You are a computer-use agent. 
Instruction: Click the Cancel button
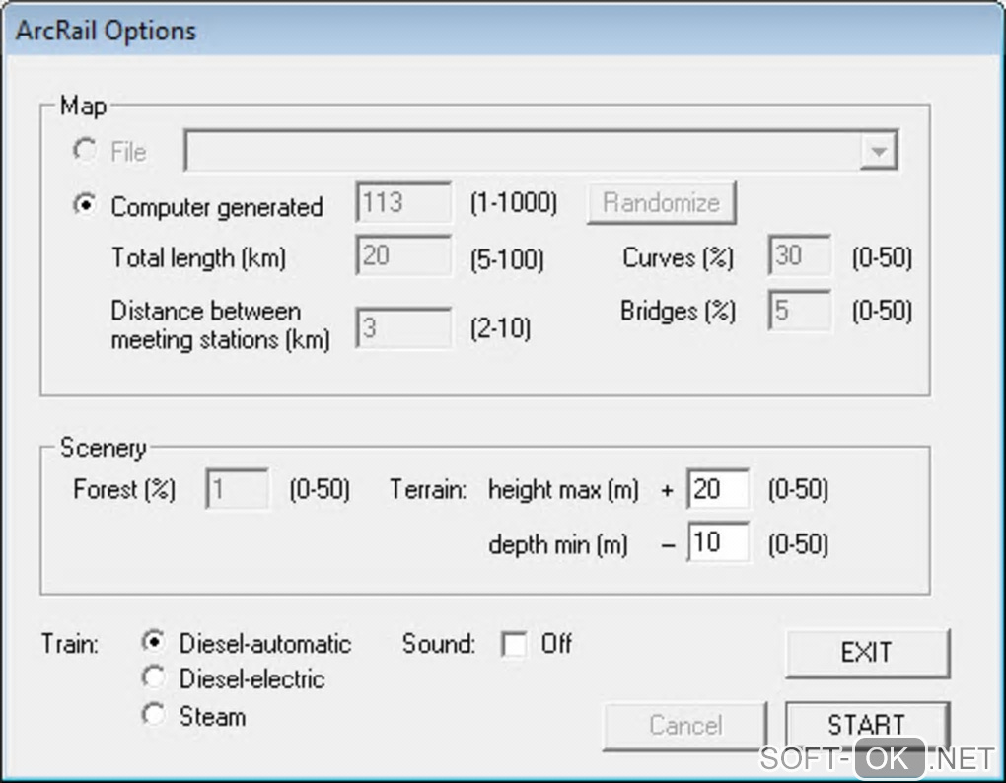[685, 725]
